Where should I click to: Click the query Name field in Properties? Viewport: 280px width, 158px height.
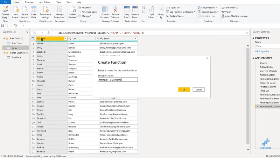point(267,46)
